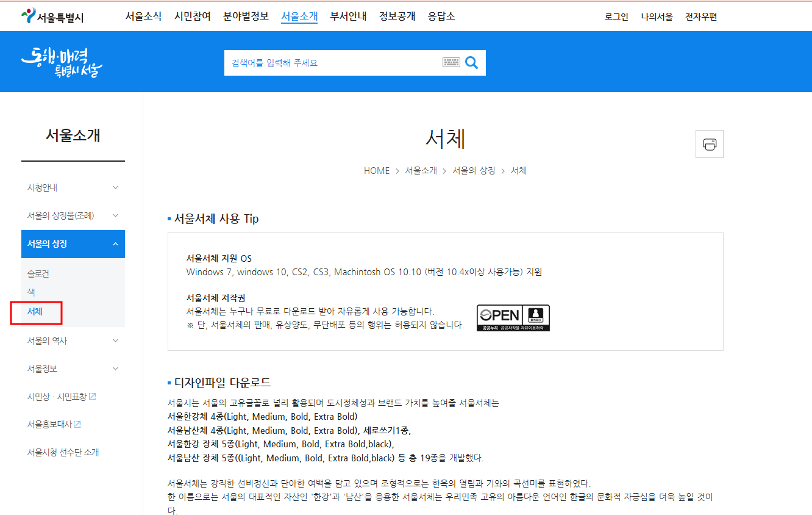This screenshot has height=515, width=812.
Task: Click the print icon near the 서체 title
Action: pos(709,143)
